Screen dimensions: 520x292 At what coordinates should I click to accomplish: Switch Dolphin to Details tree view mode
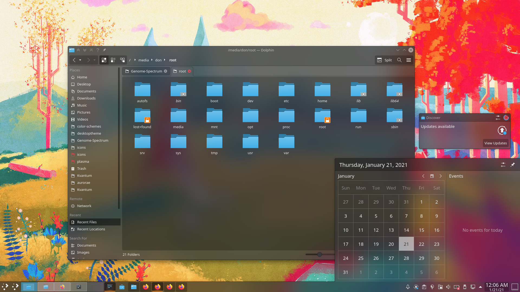(122, 60)
